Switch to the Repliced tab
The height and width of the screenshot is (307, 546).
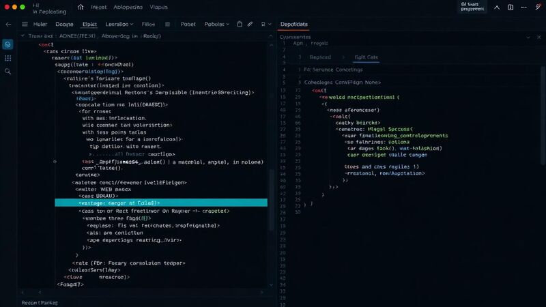[x=320, y=57]
